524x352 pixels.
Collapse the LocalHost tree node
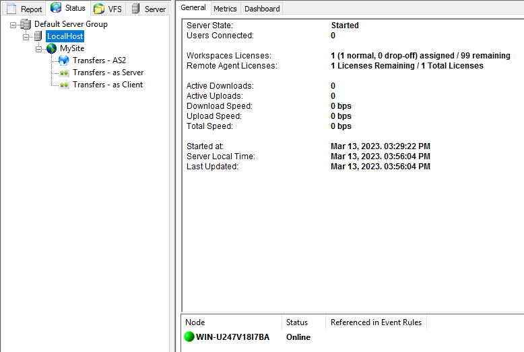click(x=26, y=37)
